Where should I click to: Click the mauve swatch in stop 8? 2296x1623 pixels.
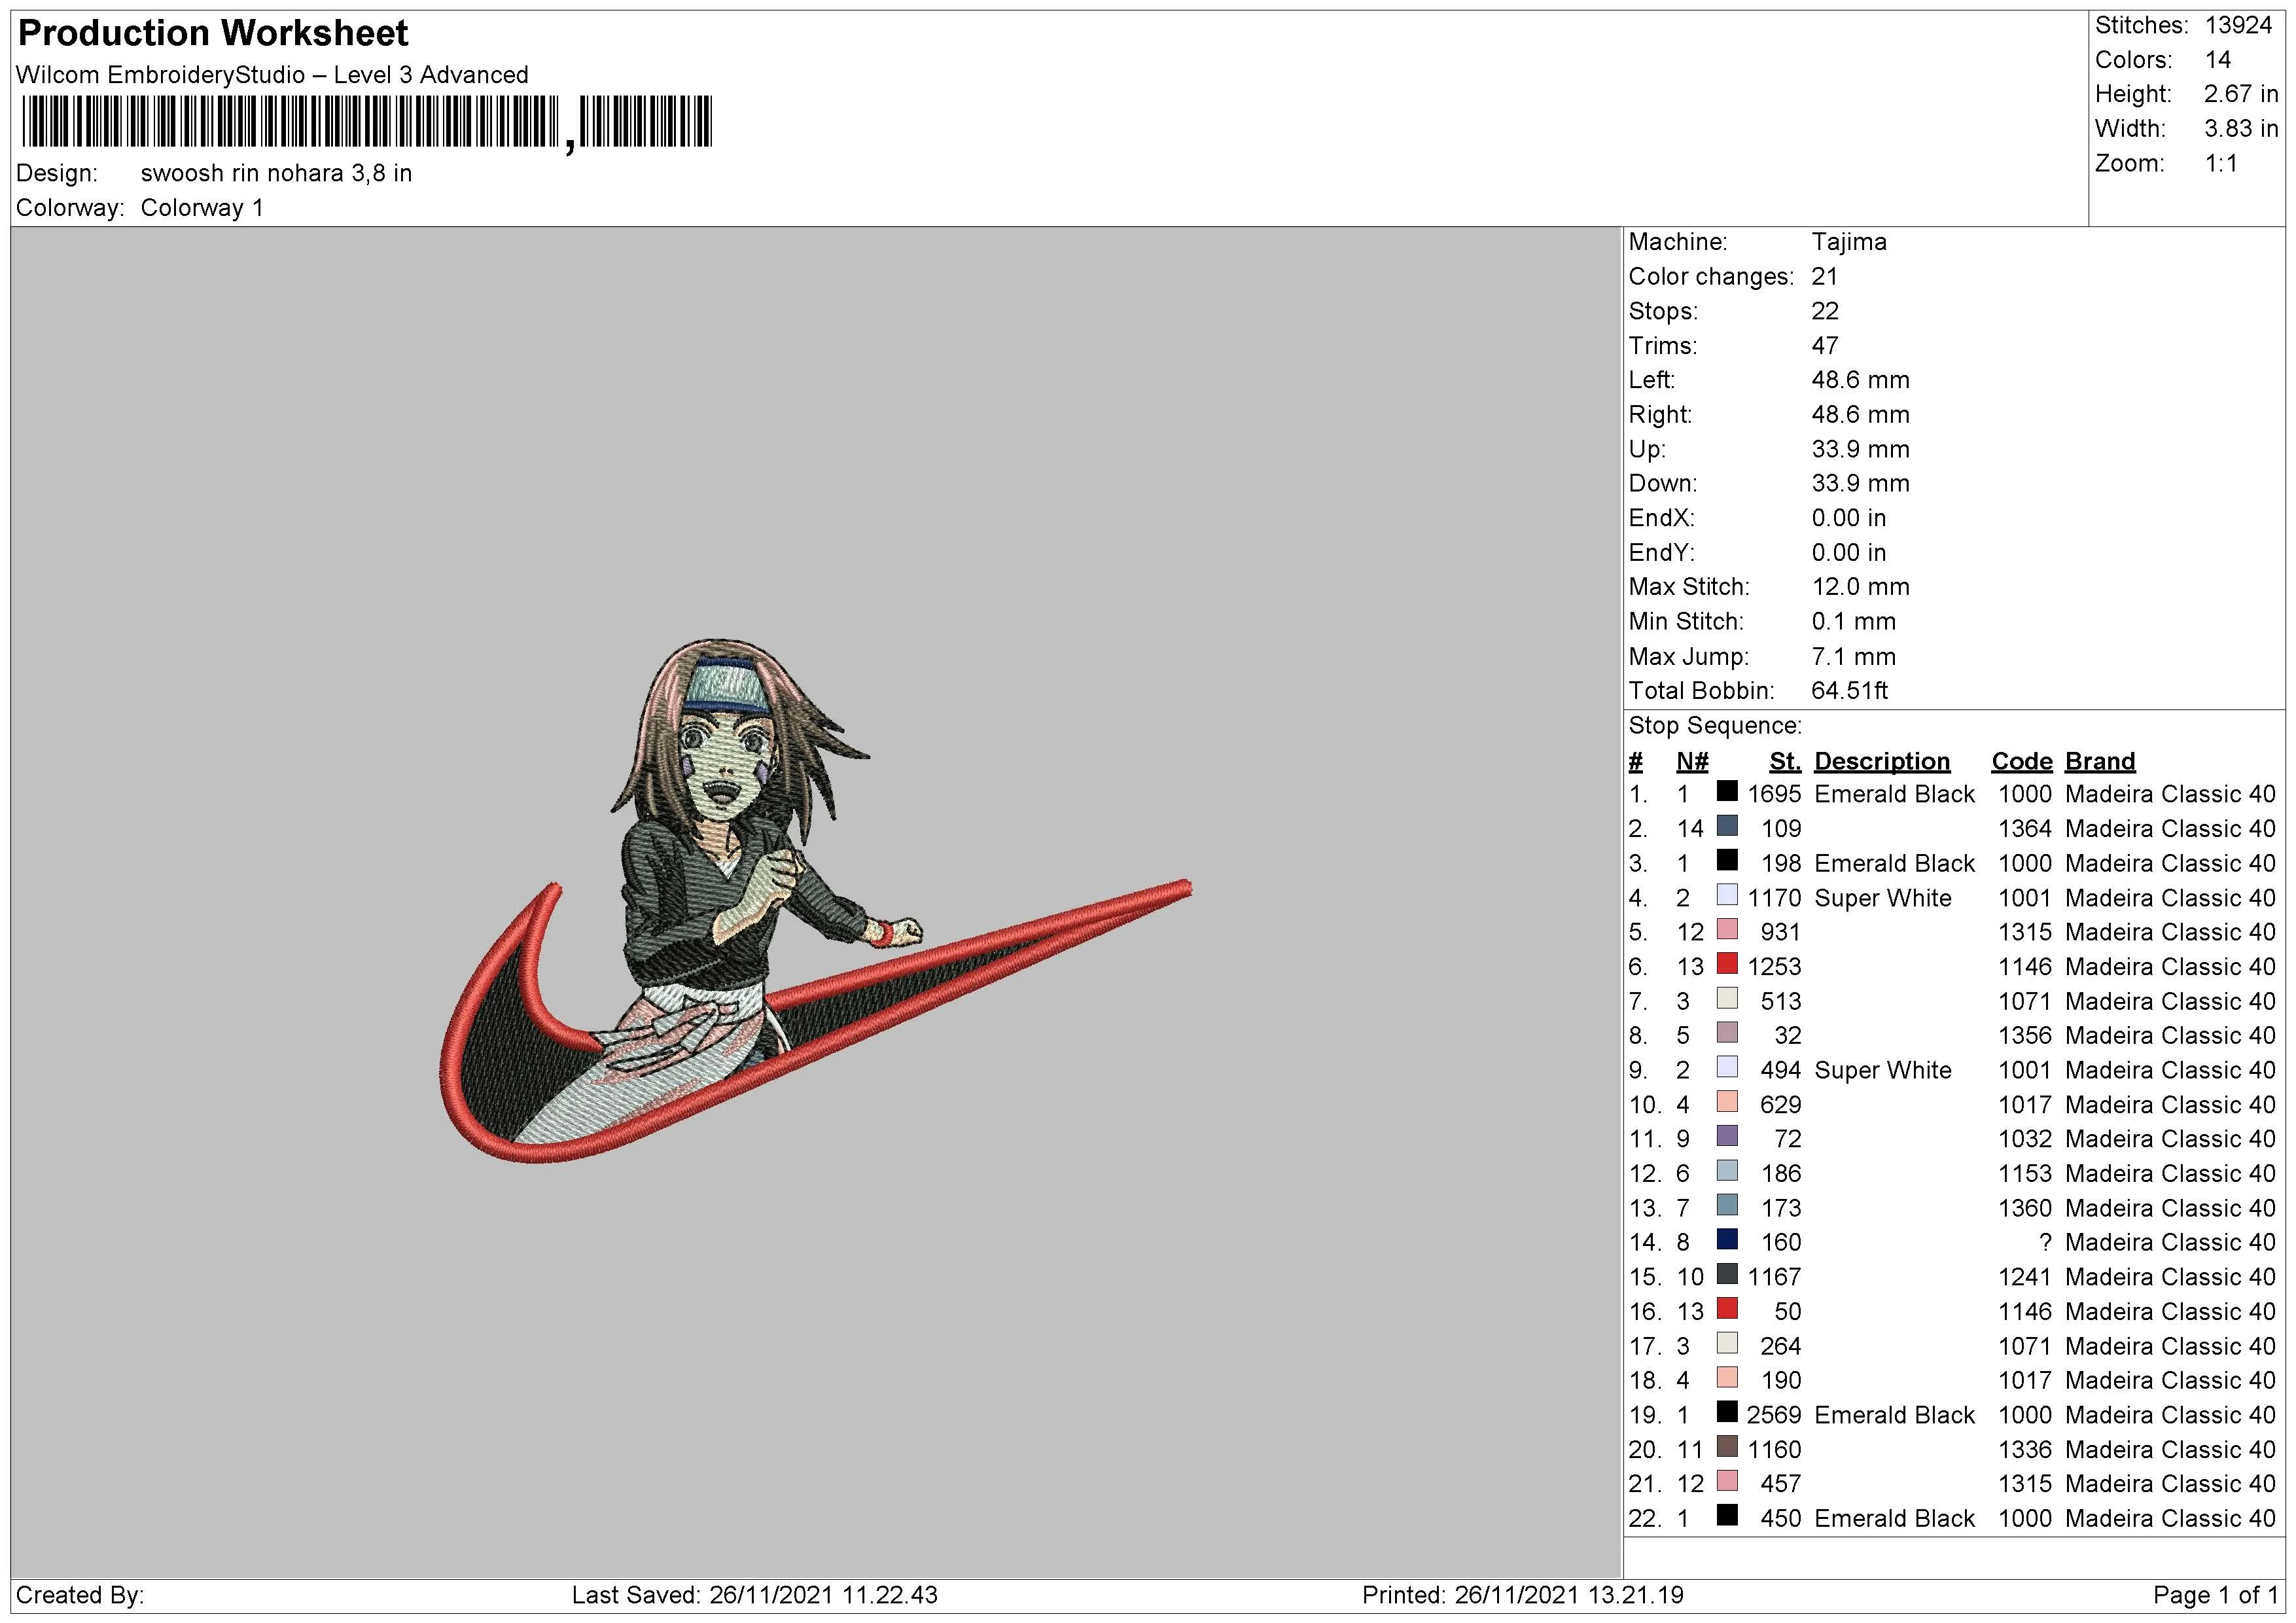point(1727,1033)
